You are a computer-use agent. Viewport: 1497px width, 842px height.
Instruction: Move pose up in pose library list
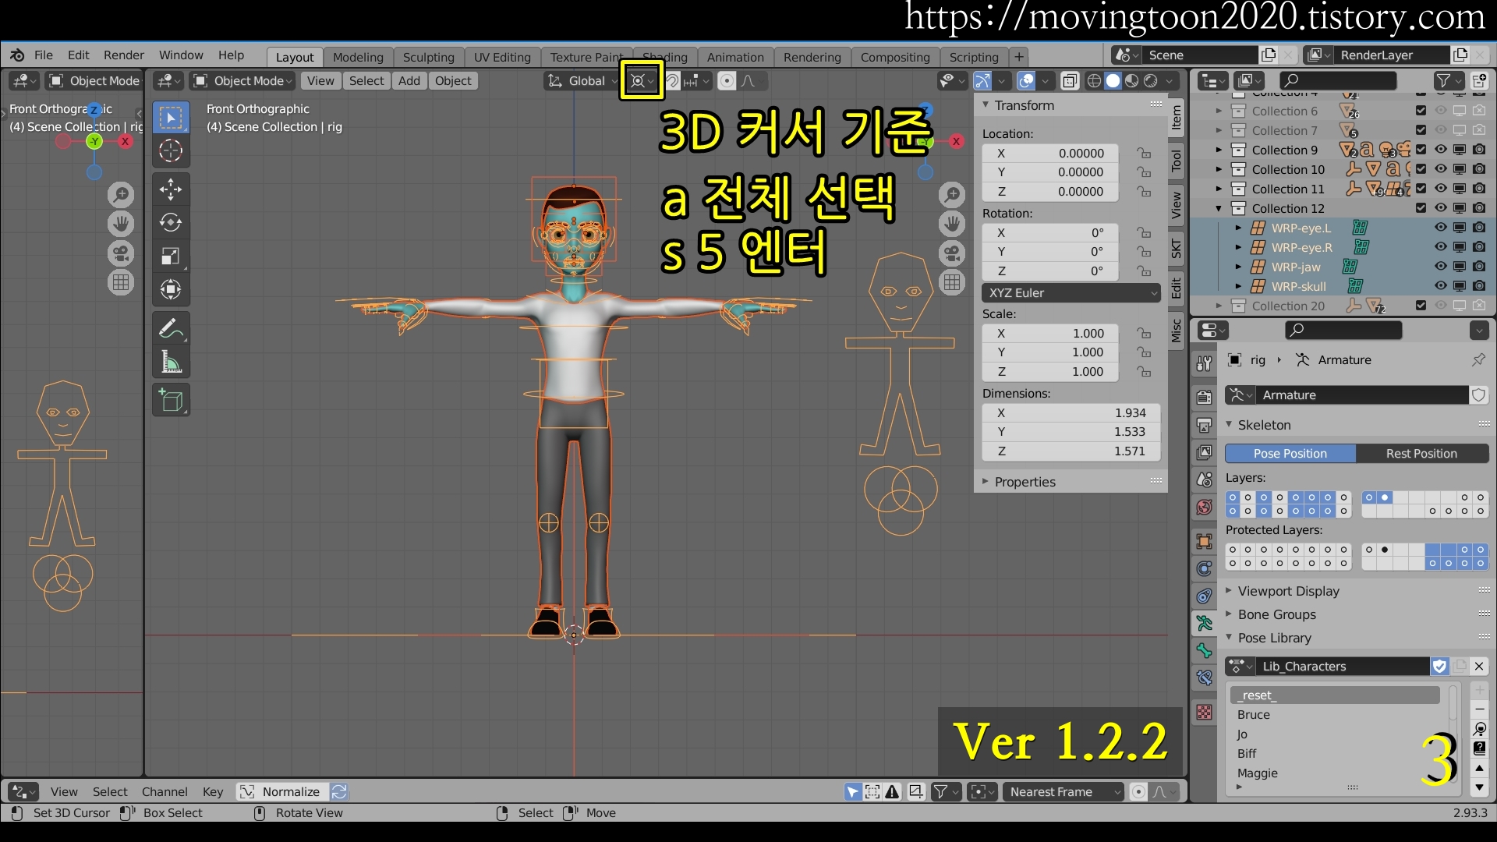point(1479,768)
